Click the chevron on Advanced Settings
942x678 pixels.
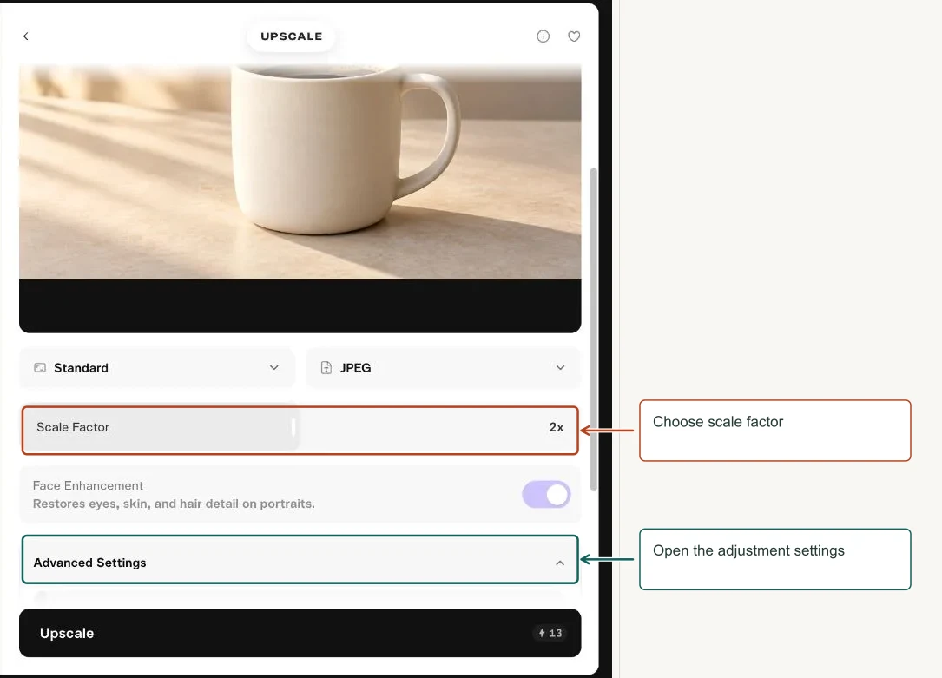pyautogui.click(x=560, y=563)
